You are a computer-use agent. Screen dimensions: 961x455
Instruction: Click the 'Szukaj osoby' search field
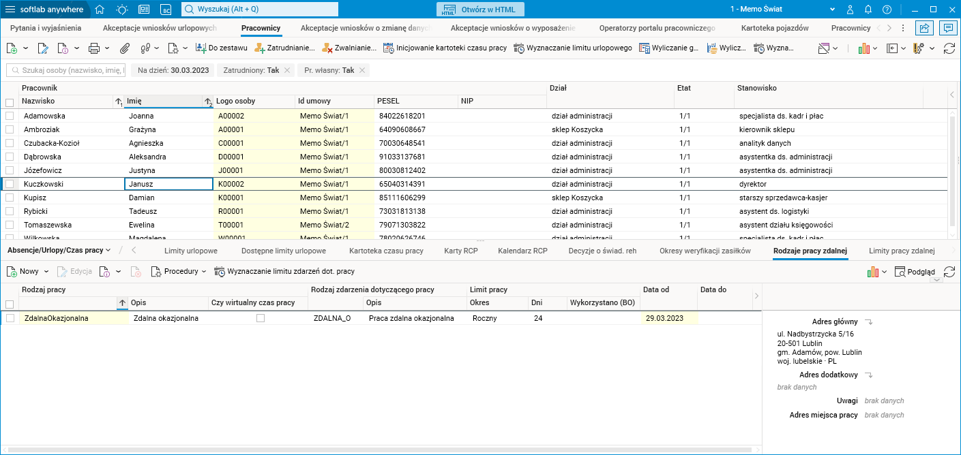tap(67, 70)
